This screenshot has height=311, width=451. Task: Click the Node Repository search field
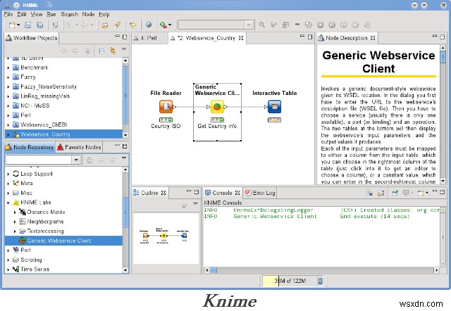39,160
